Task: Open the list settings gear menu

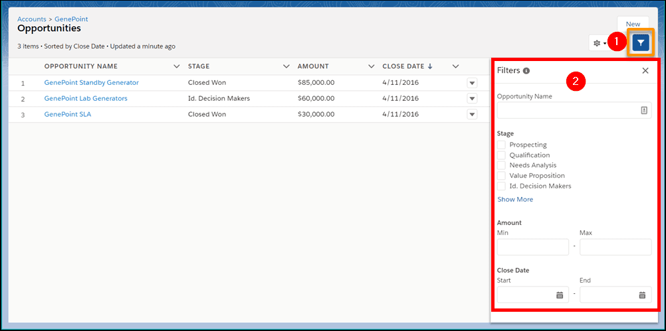Action: click(x=599, y=43)
